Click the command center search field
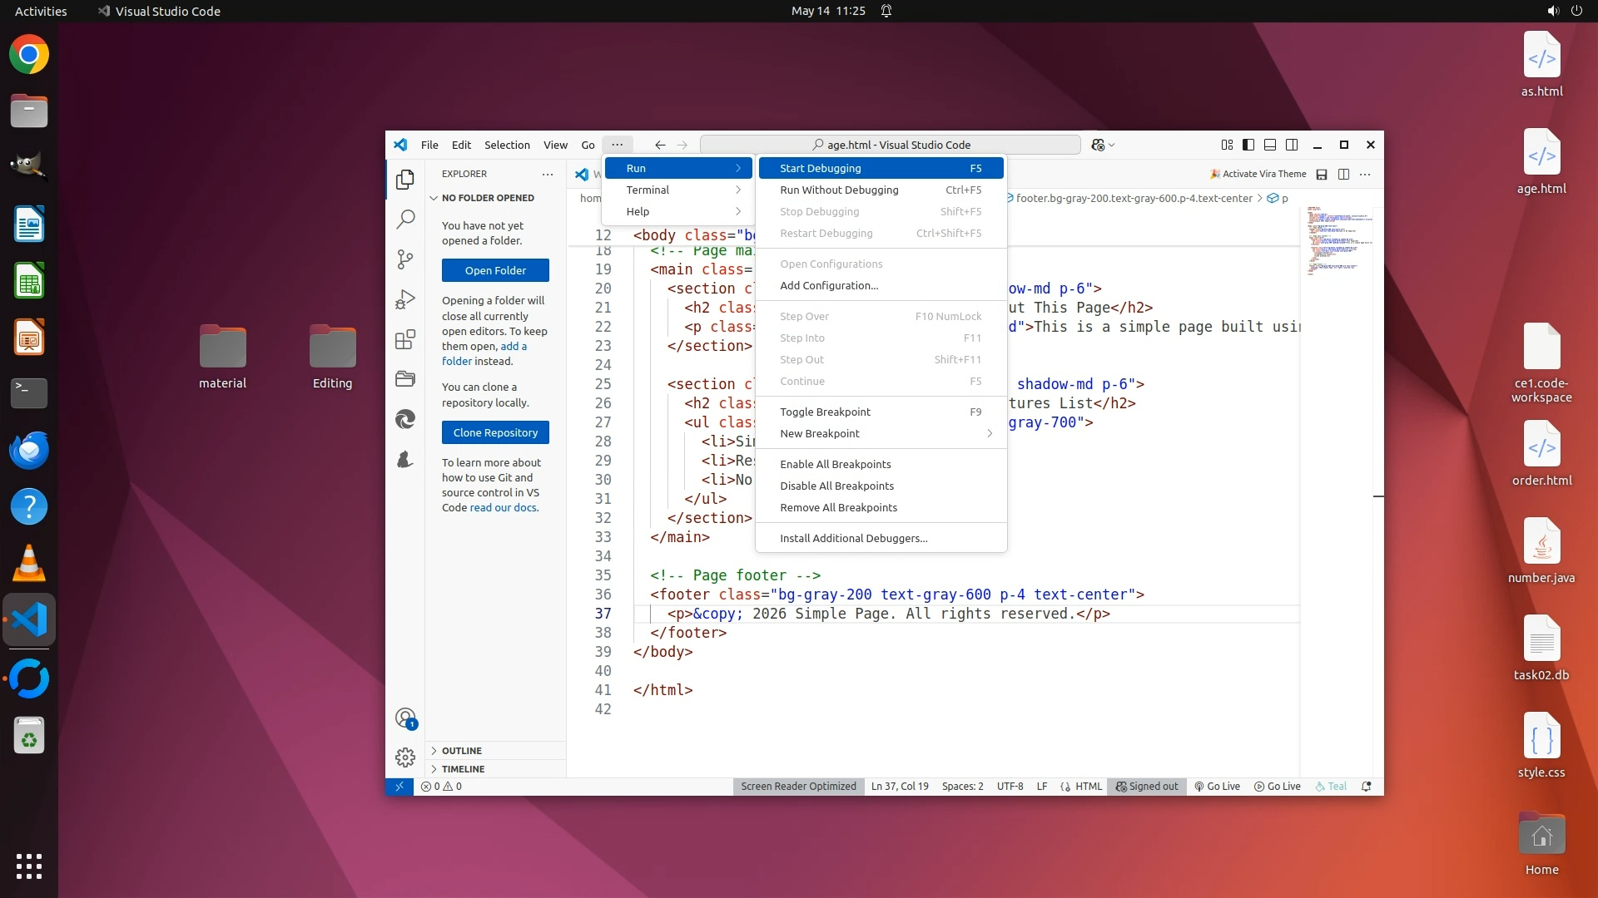Screen dimensions: 1598x898 coord(890,145)
